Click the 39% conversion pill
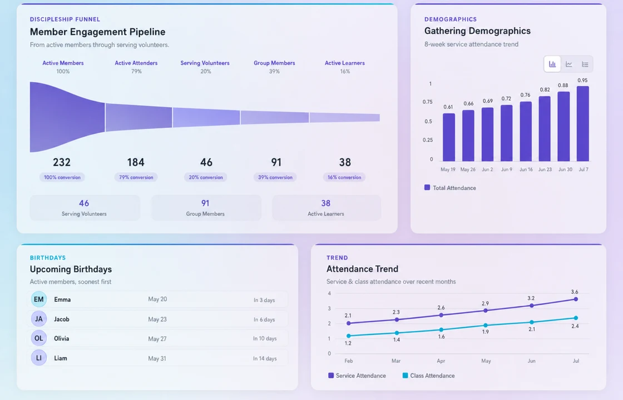This screenshot has width=623, height=400. (275, 177)
